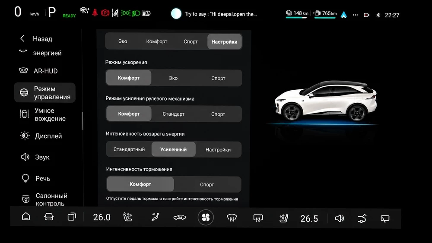Toggle front windshield defrost
Viewport: 432px width, 243px height.
(232, 218)
